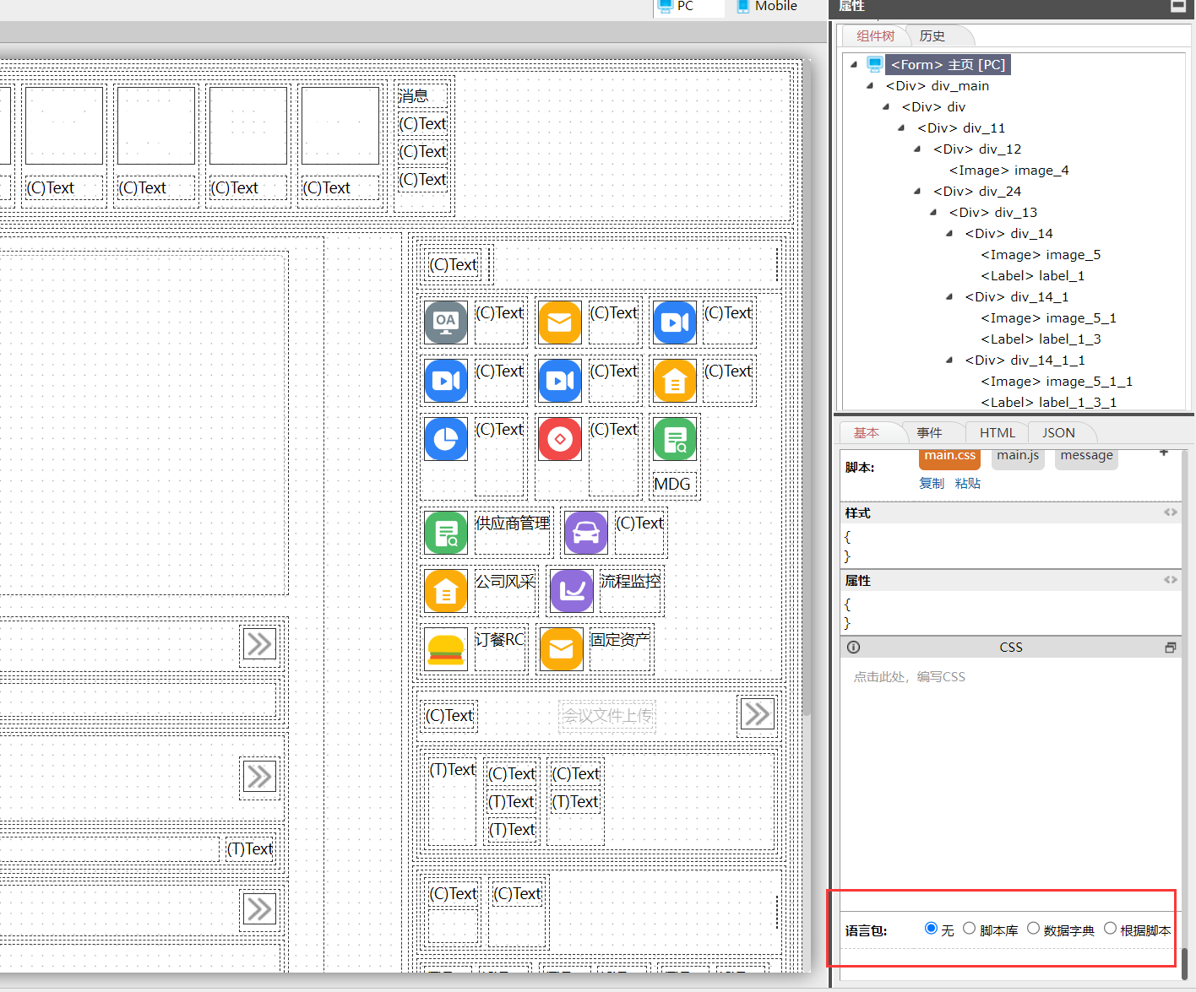Screen dimensions: 1196x992
Task: Select label_1_3_1 in the component tree
Action: [x=1048, y=403]
